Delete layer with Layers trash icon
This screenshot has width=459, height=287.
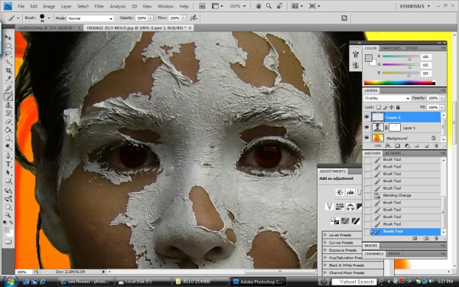[436, 145]
